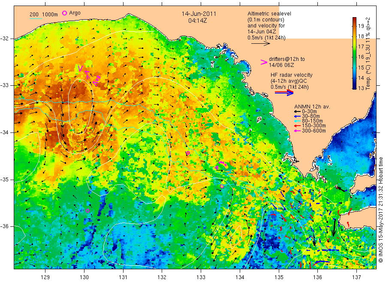Screen dimensions: 386x283
Task: Click the 19 tick label on the color bar
Action: (x=361, y=26)
